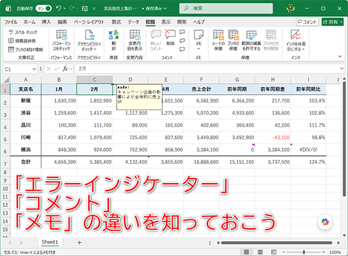Collapse the ribbon chevron
The height and width of the screenshot is (256, 348).
340,56
